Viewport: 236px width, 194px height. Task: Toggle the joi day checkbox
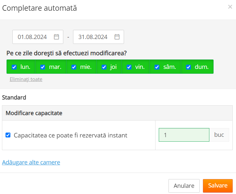pyautogui.click(x=104, y=67)
